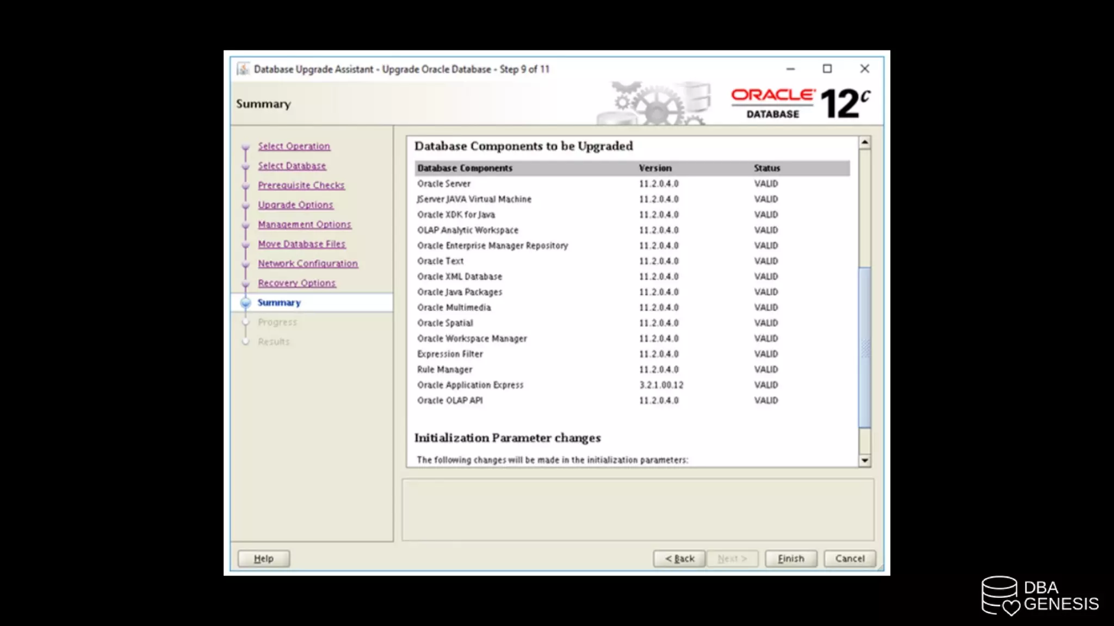Open Network Configuration step
This screenshot has width=1114, height=626.
(x=307, y=264)
